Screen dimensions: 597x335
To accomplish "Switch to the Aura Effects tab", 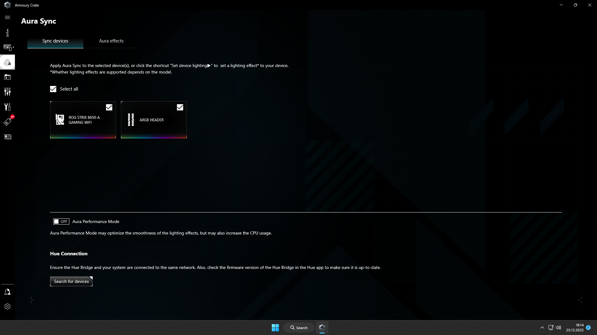I will [111, 41].
